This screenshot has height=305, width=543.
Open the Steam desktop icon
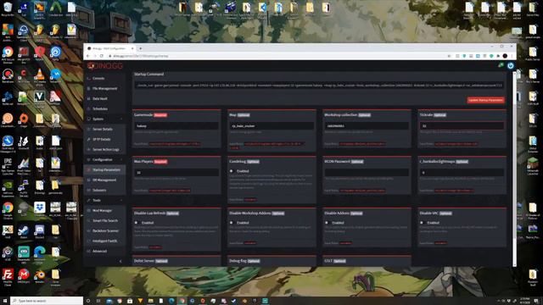pyautogui.click(x=24, y=230)
